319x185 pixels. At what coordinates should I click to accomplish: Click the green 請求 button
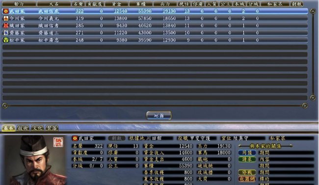(x=247, y=159)
